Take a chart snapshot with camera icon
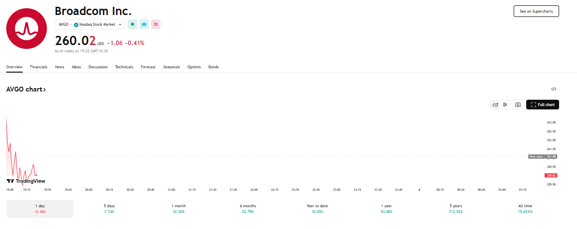577x229 pixels. [518, 105]
